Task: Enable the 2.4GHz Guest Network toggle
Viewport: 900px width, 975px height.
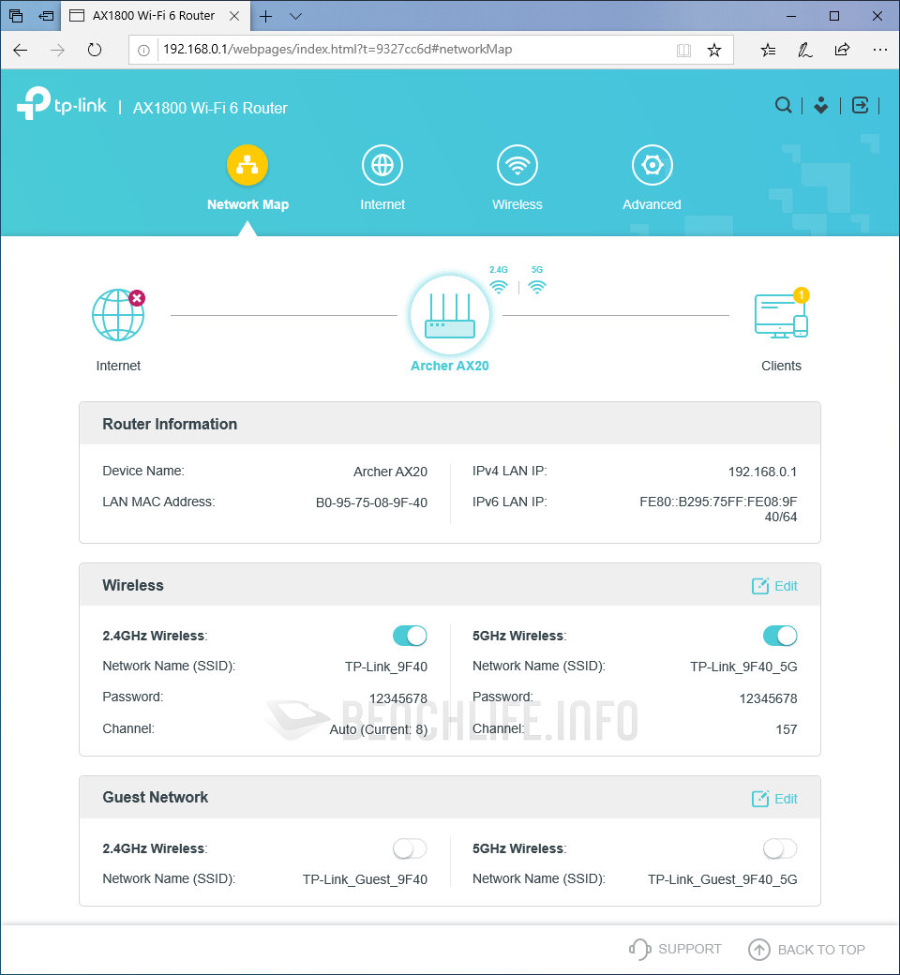Action: point(410,848)
